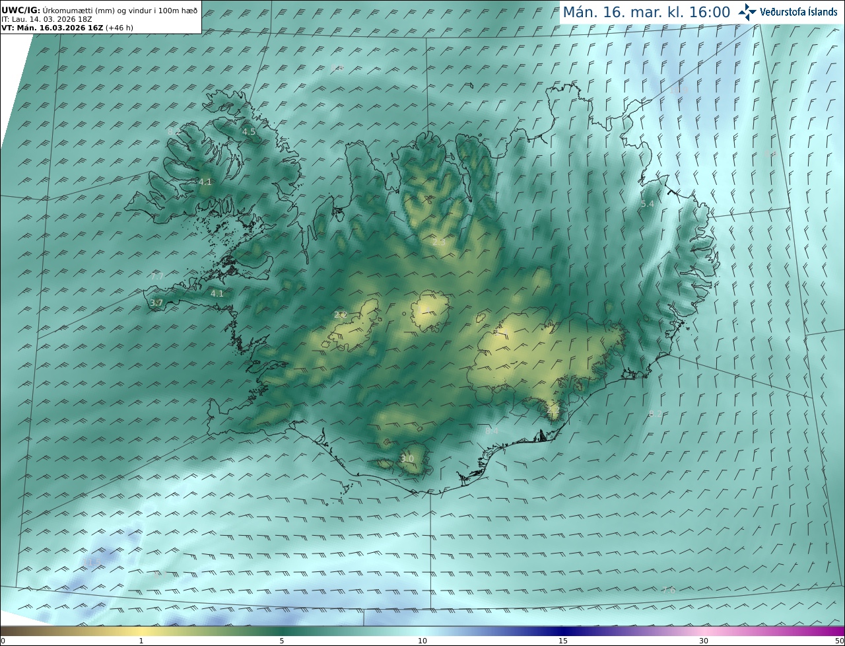Viewport: 845px width, 646px height.
Task: Click the 4.5 value label on the map
Action: (x=249, y=132)
